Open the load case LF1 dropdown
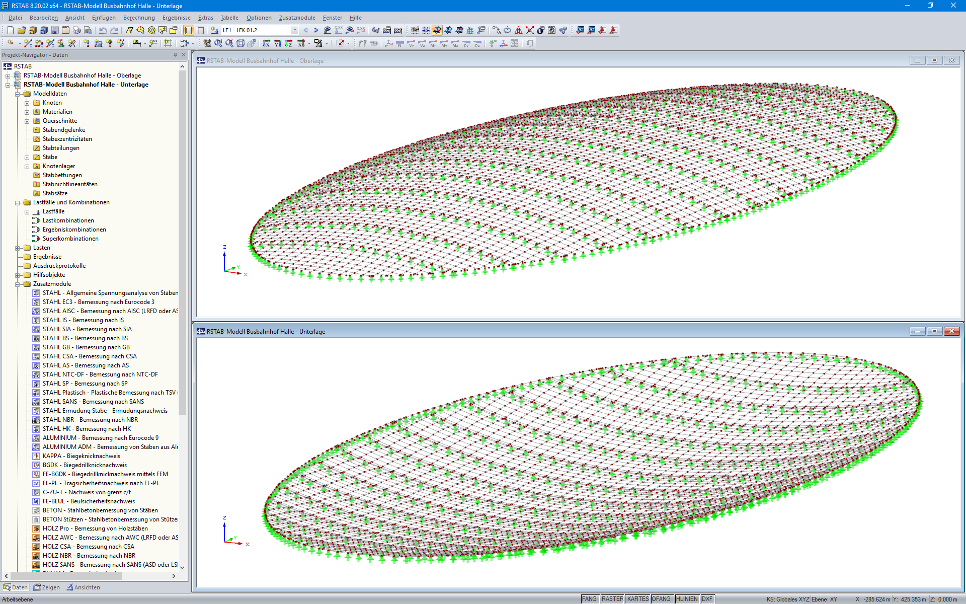 [x=294, y=30]
